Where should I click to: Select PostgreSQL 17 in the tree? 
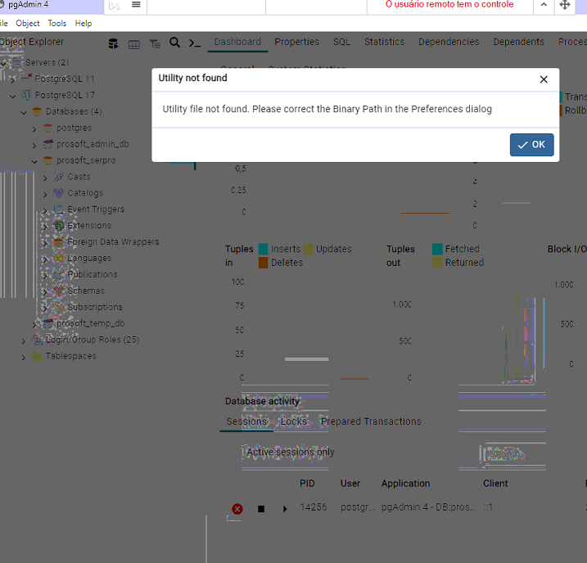click(65, 95)
